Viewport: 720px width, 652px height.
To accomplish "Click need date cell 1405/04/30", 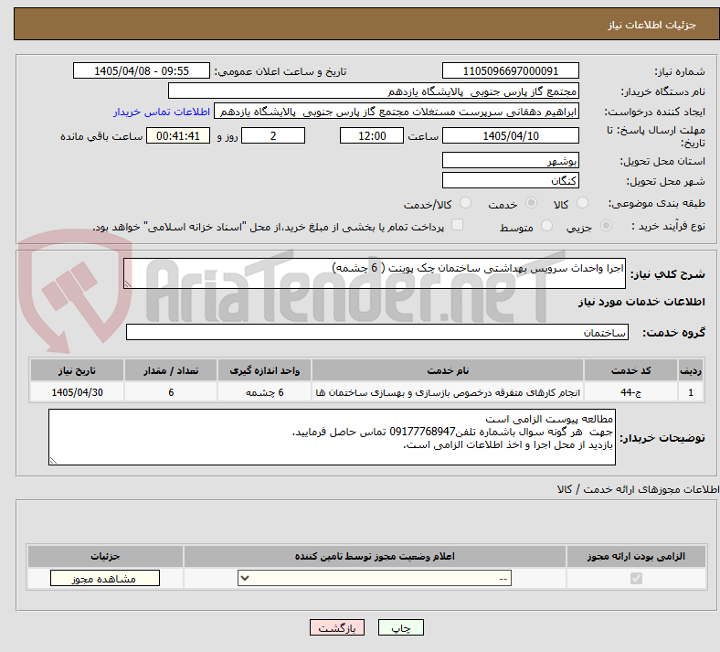I will [x=77, y=392].
